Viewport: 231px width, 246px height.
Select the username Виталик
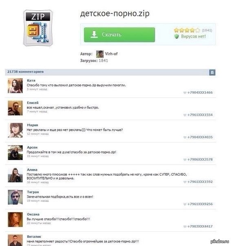(34, 237)
